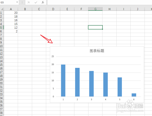Select column C header
The height and width of the screenshot is (116, 152).
pos(39,9)
